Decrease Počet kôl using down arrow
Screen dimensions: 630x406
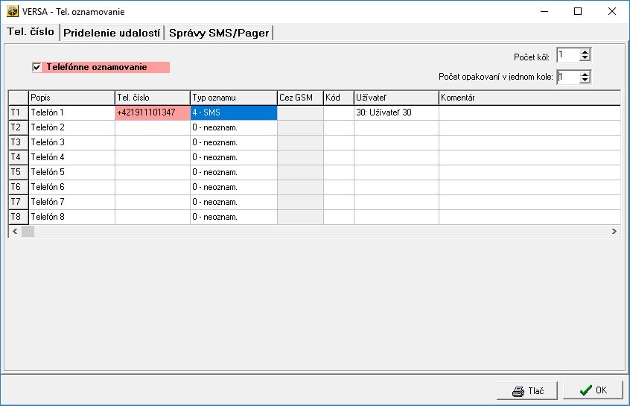[x=585, y=58]
